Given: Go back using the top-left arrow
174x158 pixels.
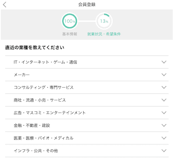Looking at the screenshot, I should pyautogui.click(x=5, y=4).
